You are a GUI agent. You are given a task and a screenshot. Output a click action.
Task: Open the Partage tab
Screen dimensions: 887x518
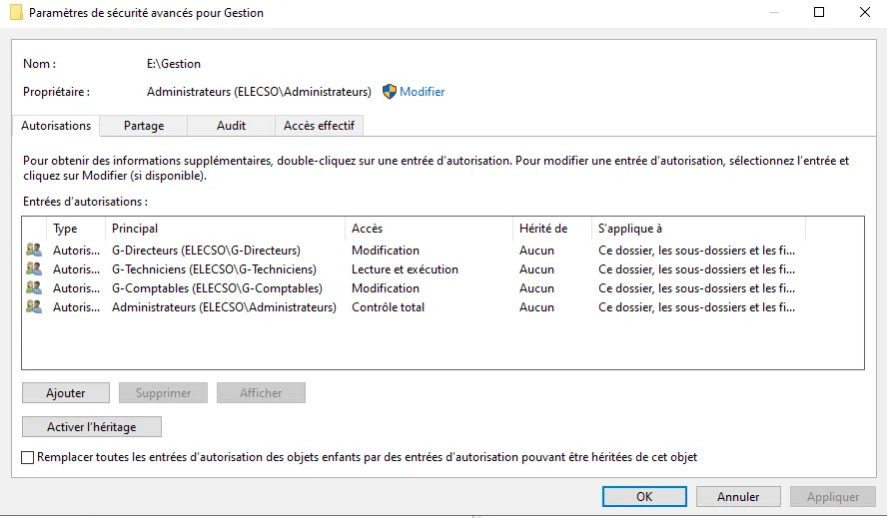tap(144, 126)
